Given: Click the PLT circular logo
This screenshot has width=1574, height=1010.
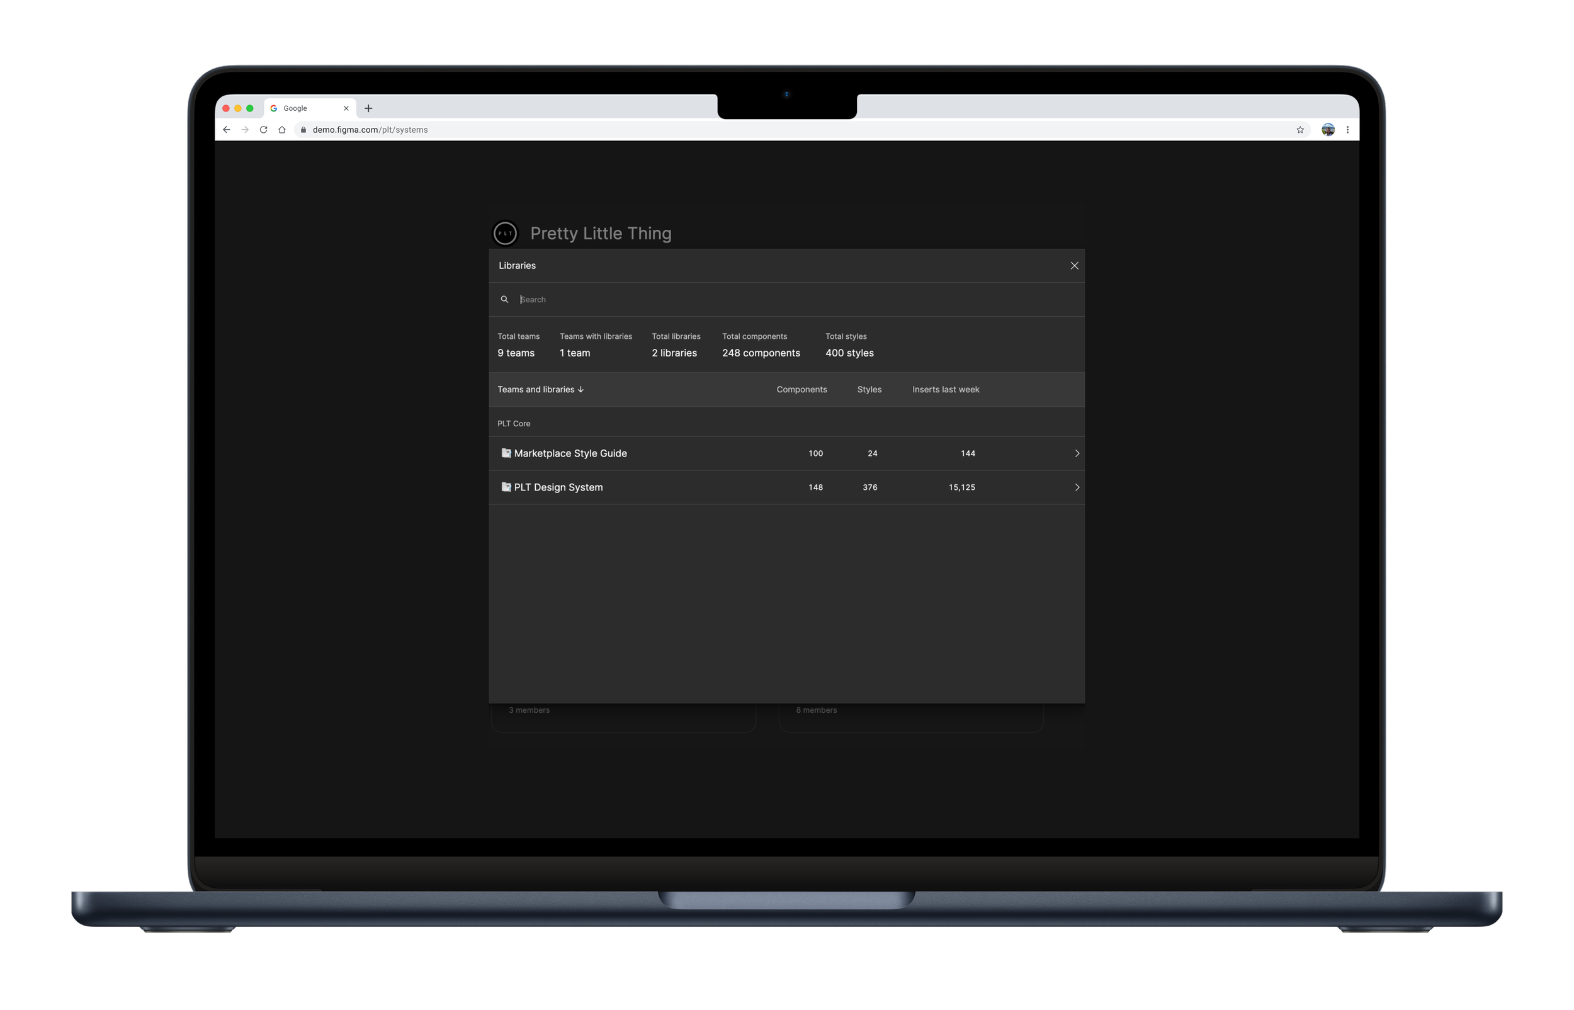Looking at the screenshot, I should 505,233.
